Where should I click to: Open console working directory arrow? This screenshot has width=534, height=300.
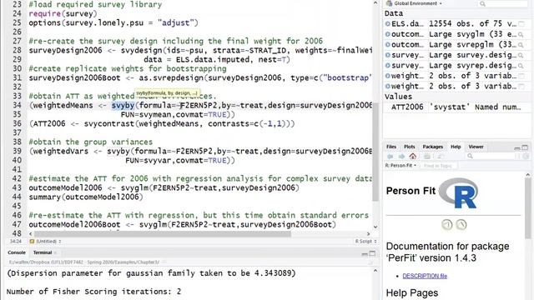(164, 262)
